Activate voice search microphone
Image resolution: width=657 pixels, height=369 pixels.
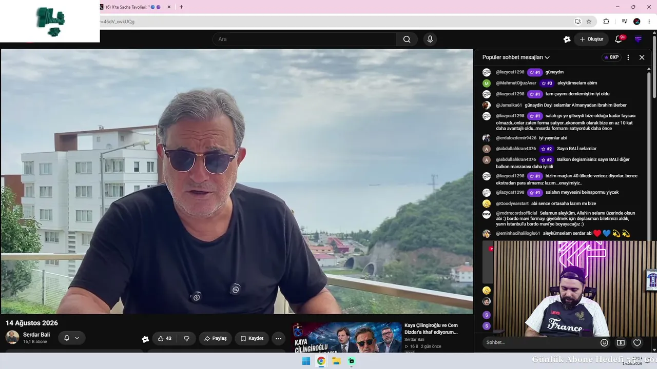click(430, 39)
